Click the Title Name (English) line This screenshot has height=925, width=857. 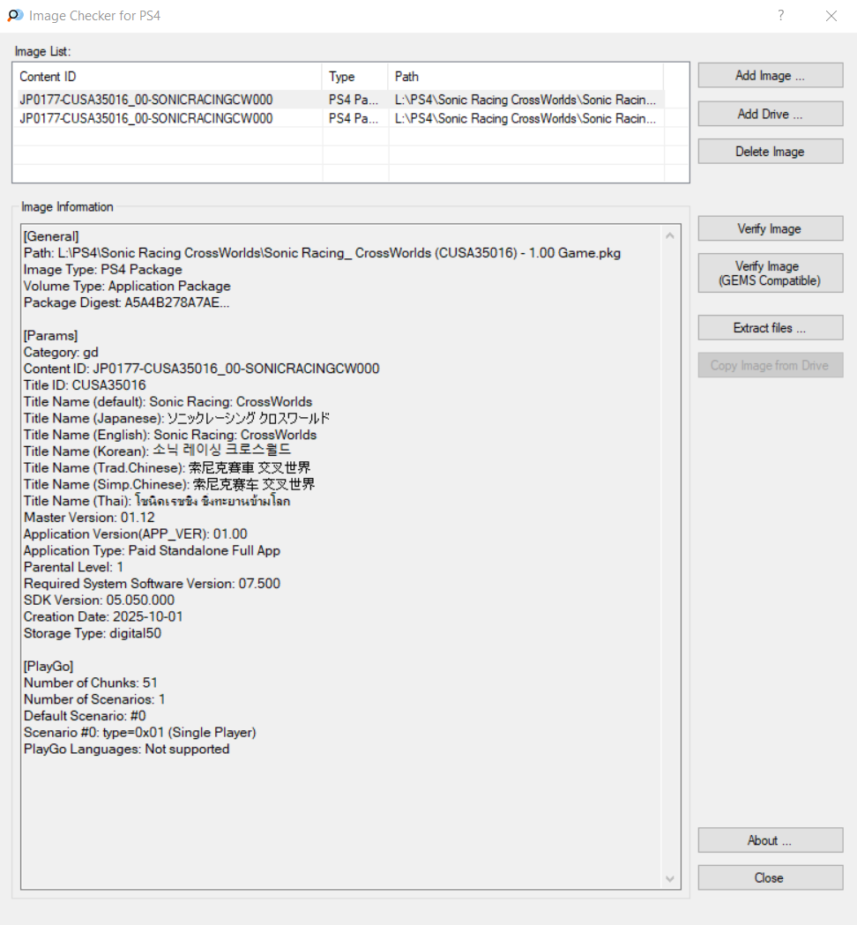[170, 435]
